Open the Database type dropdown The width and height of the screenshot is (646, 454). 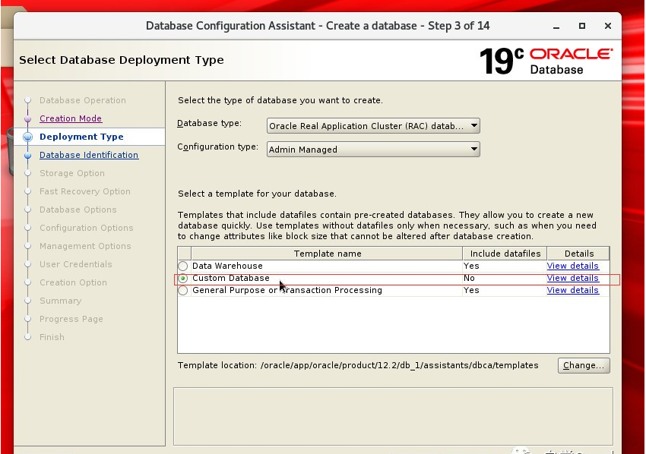click(373, 126)
